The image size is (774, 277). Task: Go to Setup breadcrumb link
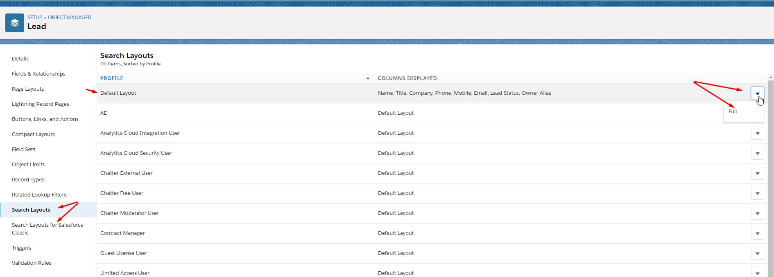pyautogui.click(x=35, y=18)
